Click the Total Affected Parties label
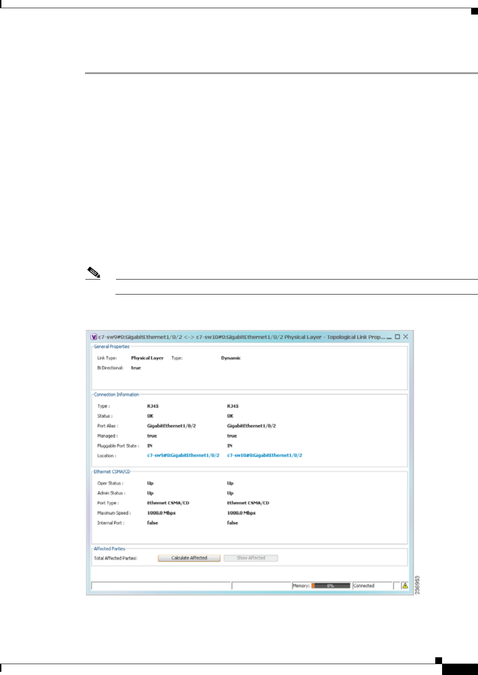This screenshot has width=478, height=675. coord(116,558)
